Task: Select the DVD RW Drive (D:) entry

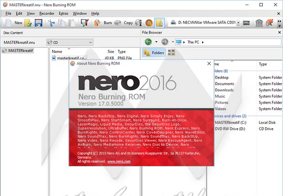Action: tap(230, 129)
